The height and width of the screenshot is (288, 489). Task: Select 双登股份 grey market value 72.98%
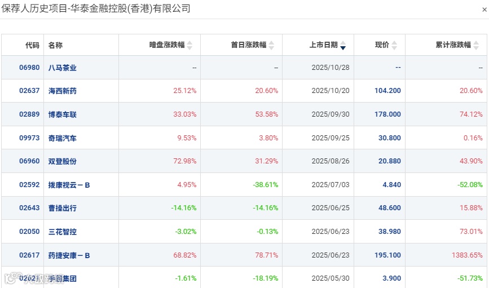(185, 161)
